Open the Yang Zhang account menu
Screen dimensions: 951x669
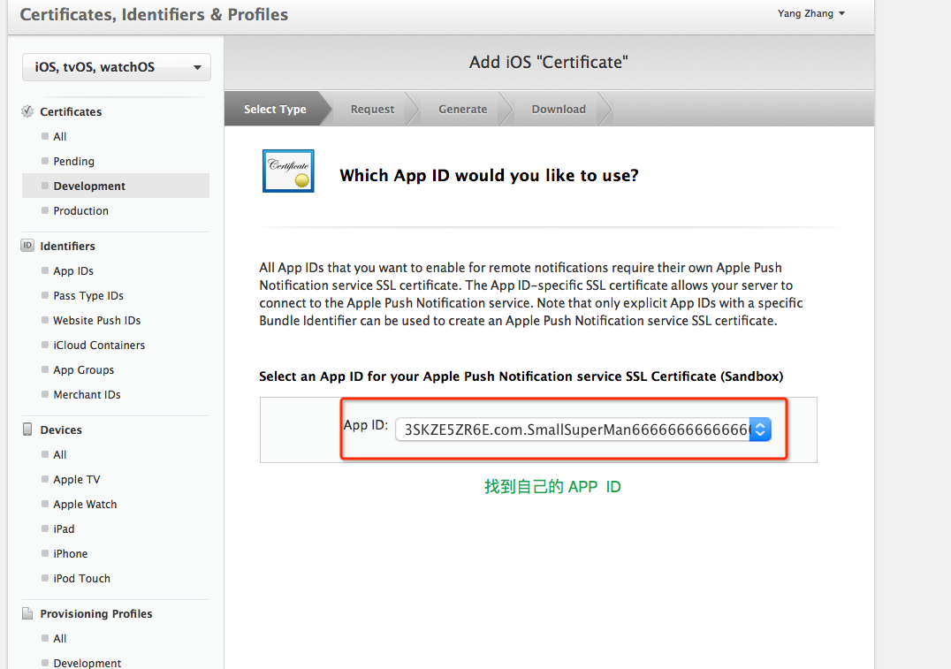pyautogui.click(x=810, y=13)
